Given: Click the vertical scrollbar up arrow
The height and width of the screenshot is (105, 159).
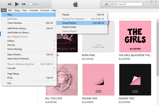Looking at the screenshot, I should click(x=158, y=20).
